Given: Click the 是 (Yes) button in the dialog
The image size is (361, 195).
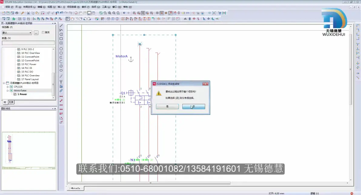Looking at the screenshot, I should 167,107.
